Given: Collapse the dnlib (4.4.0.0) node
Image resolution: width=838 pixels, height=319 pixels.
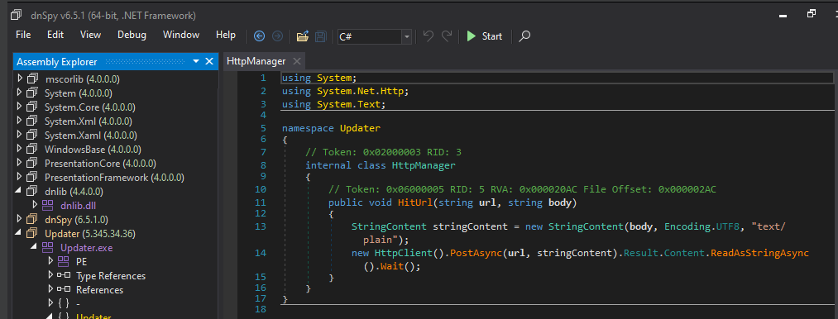Looking at the screenshot, I should point(21,191).
